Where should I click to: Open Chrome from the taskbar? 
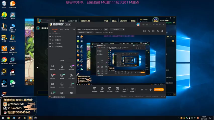point(8,118)
